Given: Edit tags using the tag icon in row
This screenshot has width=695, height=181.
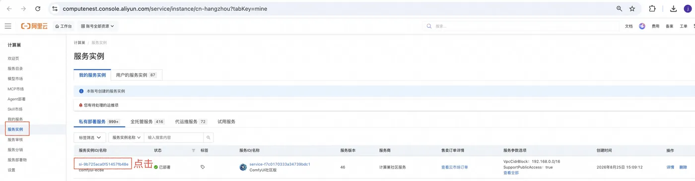Looking at the screenshot, I should click(x=203, y=167).
